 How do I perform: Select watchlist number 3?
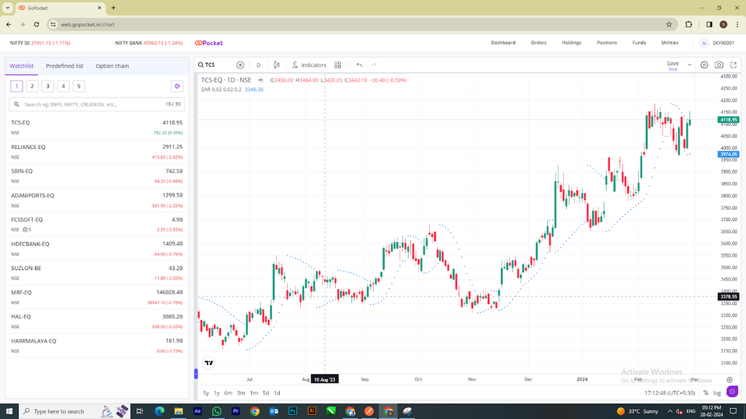(47, 86)
